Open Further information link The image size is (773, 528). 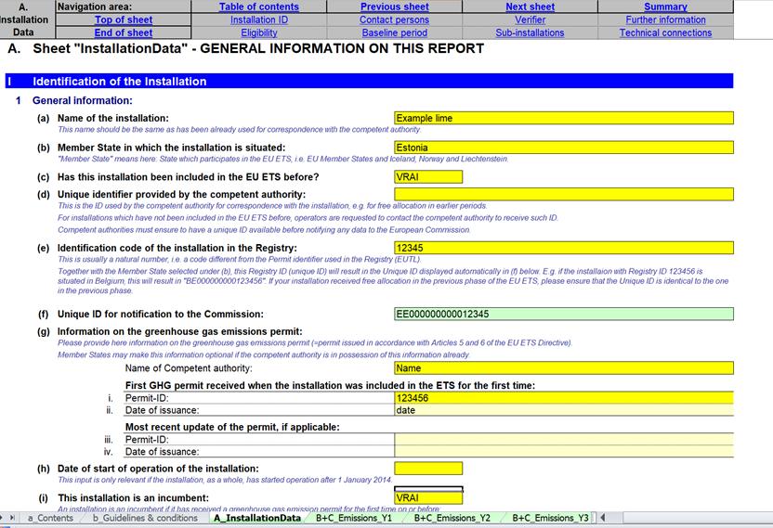pyautogui.click(x=665, y=19)
